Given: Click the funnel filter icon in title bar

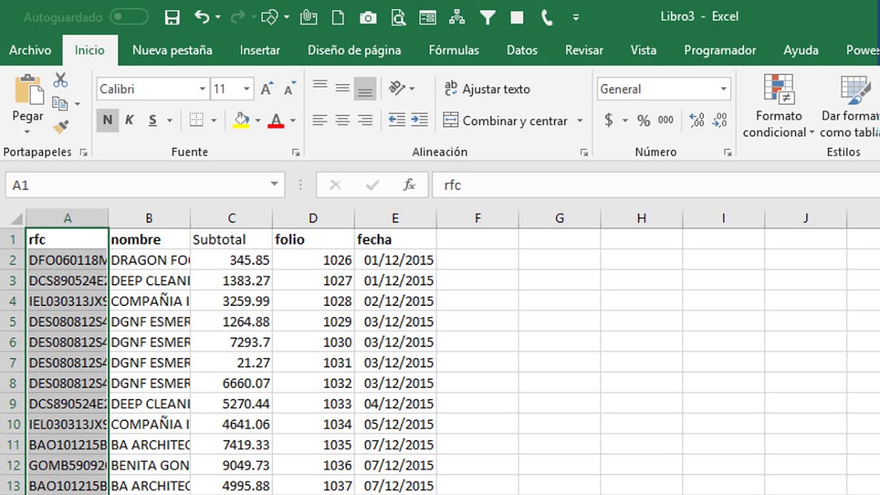Looking at the screenshot, I should [487, 17].
